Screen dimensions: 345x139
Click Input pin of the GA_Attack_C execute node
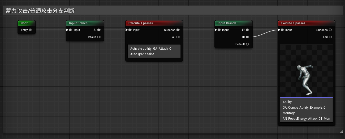click(130, 30)
